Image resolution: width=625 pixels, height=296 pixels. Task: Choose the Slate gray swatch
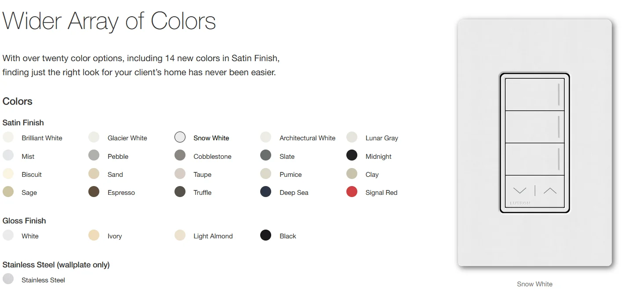coord(266,155)
